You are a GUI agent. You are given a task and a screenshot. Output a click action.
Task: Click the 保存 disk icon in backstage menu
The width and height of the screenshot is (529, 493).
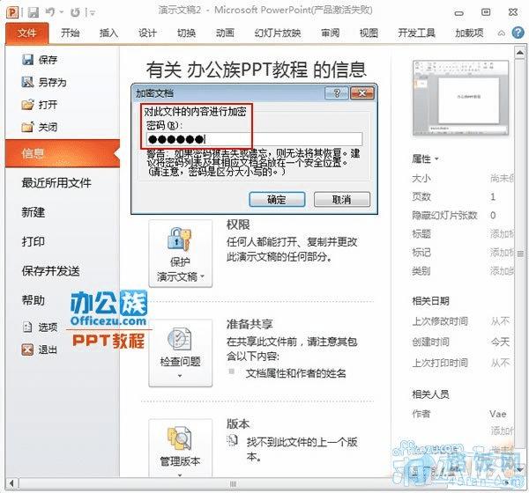pos(27,60)
